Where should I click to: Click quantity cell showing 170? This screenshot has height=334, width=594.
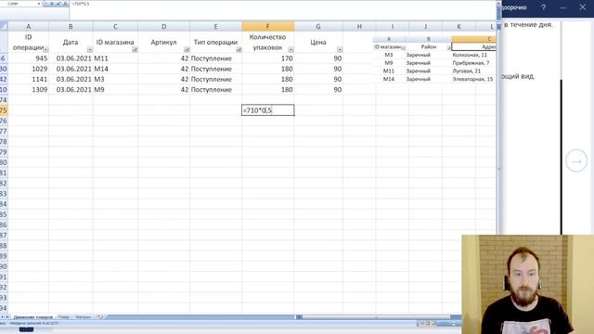click(268, 58)
